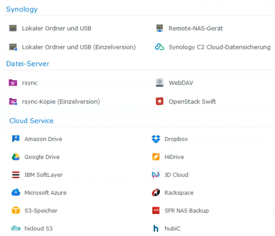Select the purple rsync folder icon
The image size is (275, 236).
coord(13,82)
